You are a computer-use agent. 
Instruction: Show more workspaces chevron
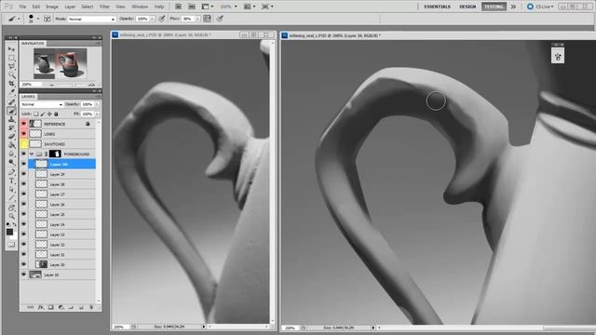tap(513, 7)
